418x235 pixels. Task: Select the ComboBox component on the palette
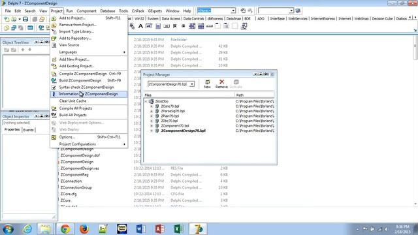coord(201,26)
